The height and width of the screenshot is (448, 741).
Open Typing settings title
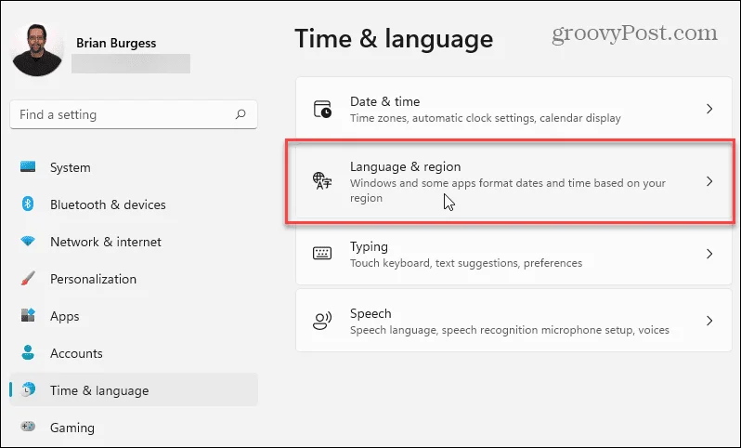tap(369, 246)
